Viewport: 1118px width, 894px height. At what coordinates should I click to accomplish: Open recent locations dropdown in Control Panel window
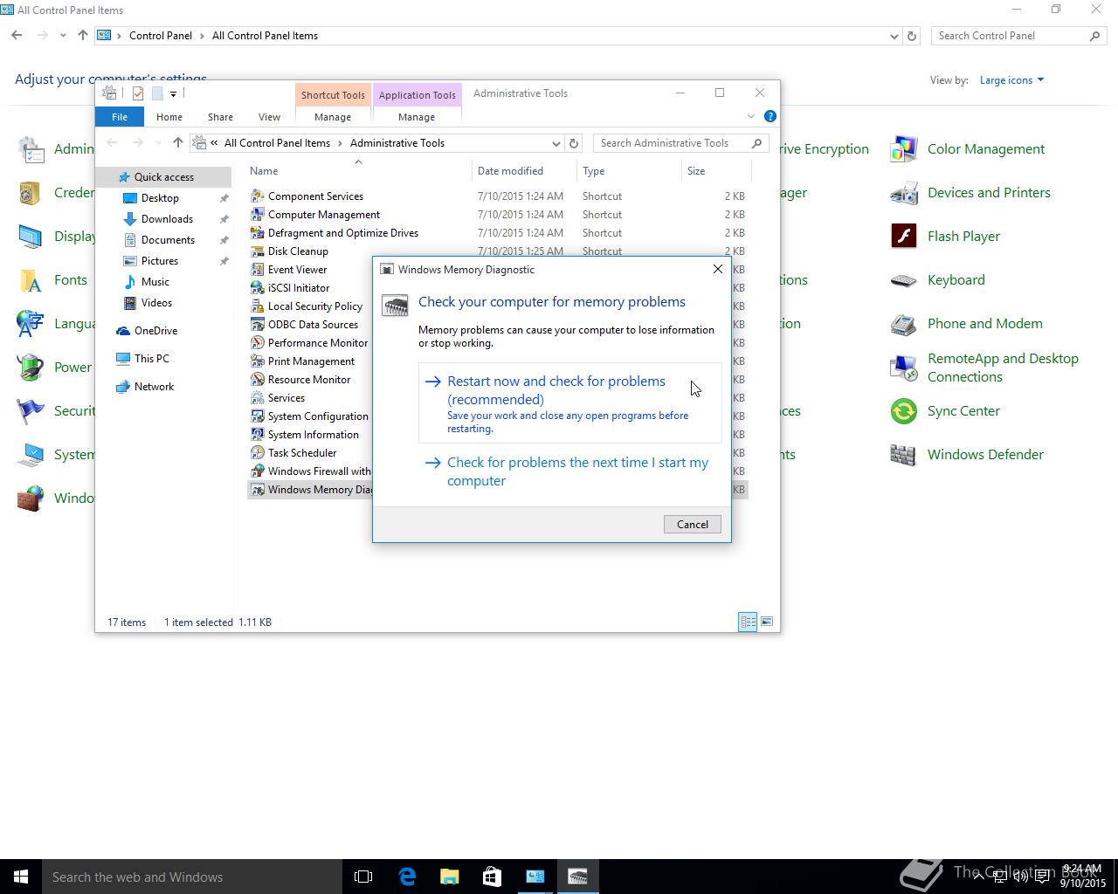(x=63, y=36)
